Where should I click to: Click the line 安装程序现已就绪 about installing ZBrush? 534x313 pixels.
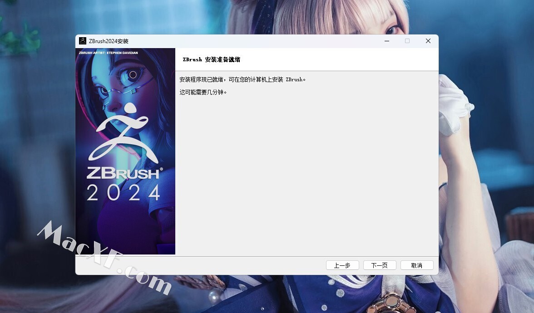(242, 80)
